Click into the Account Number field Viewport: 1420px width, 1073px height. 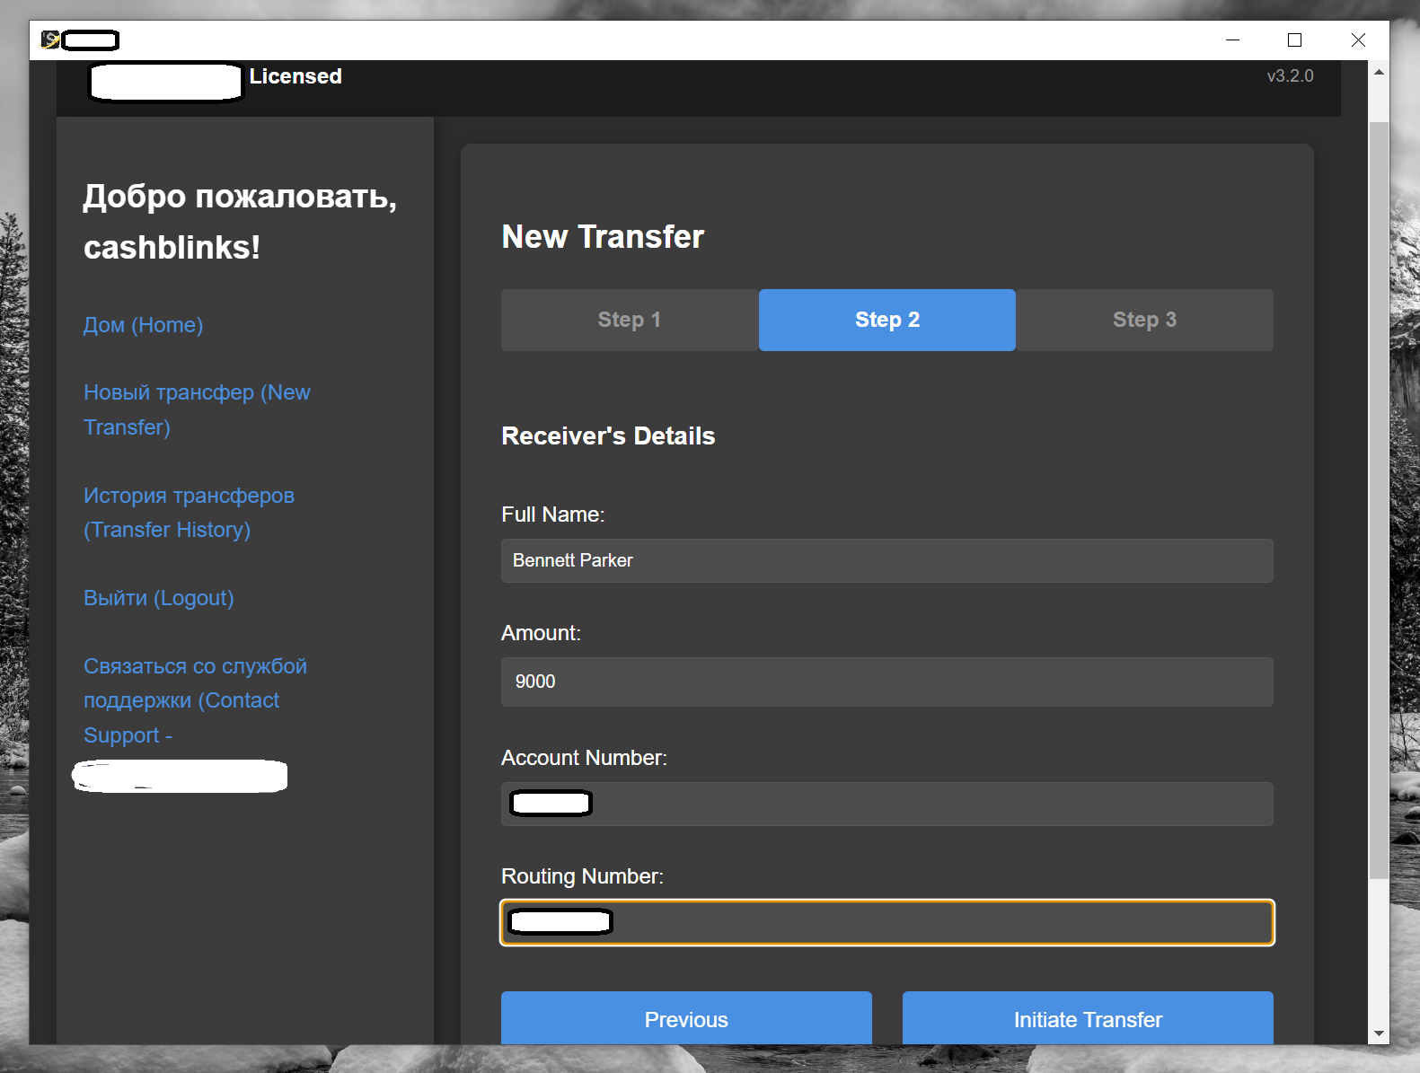(887, 804)
